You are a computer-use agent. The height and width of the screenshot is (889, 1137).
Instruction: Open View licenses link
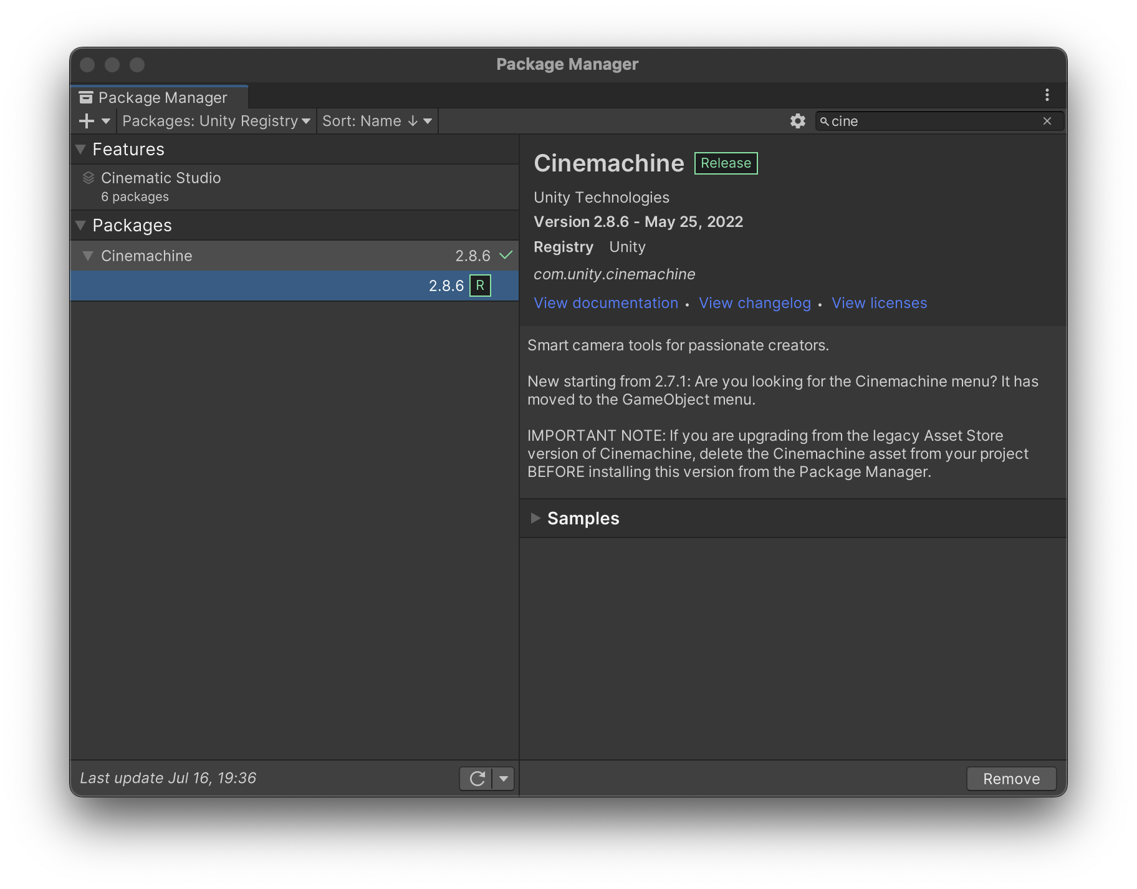[x=879, y=303]
